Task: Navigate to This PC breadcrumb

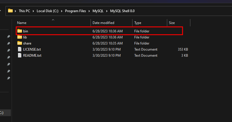Action: (24, 11)
